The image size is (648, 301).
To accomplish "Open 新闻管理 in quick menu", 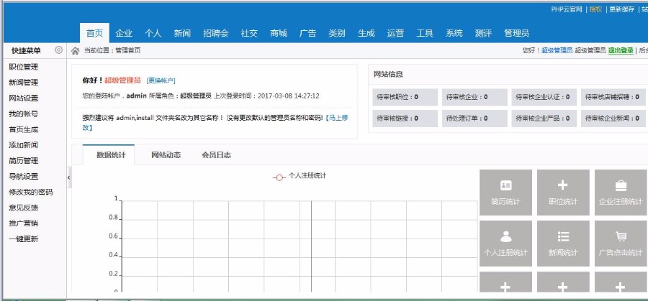I will (x=24, y=83).
